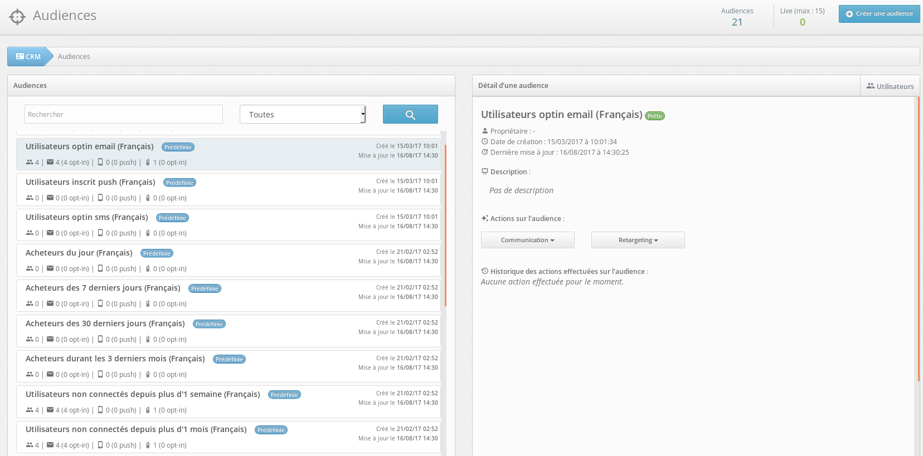
Task: Click the history icon beside Historique des actions
Action: (x=484, y=272)
